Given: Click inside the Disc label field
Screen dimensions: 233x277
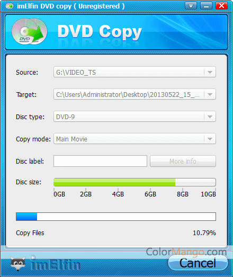Looking at the screenshot, I should click(x=100, y=161).
